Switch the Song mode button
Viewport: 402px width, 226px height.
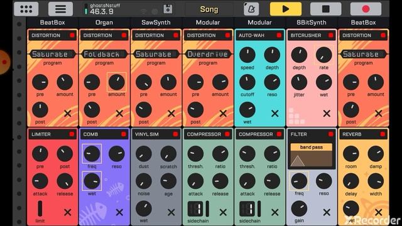[209, 9]
